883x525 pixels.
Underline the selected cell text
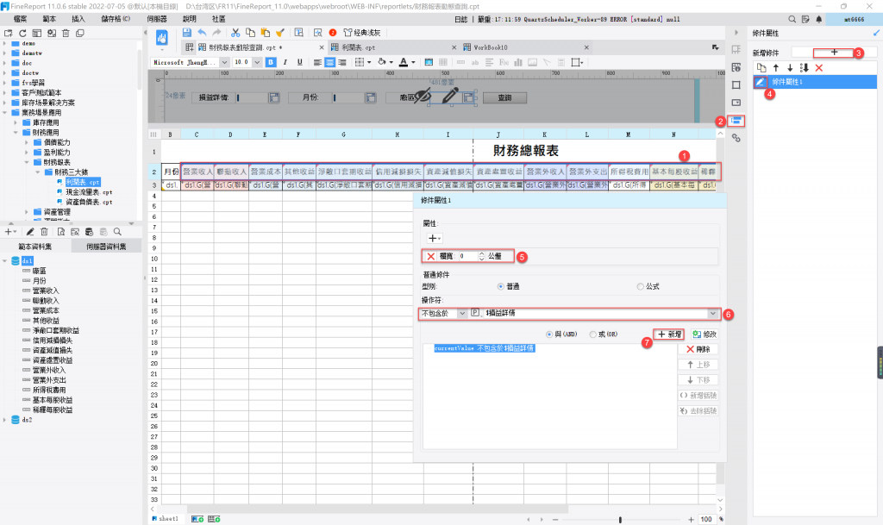[299, 62]
